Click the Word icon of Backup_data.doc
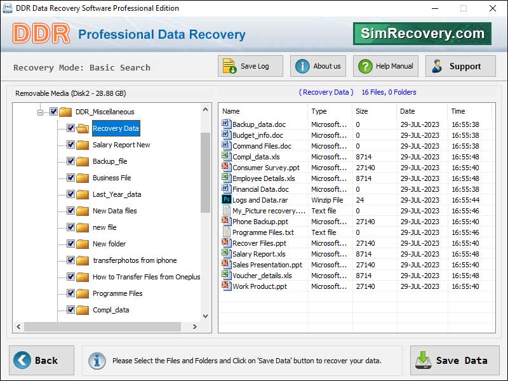The image size is (508, 381). pyautogui.click(x=226, y=123)
